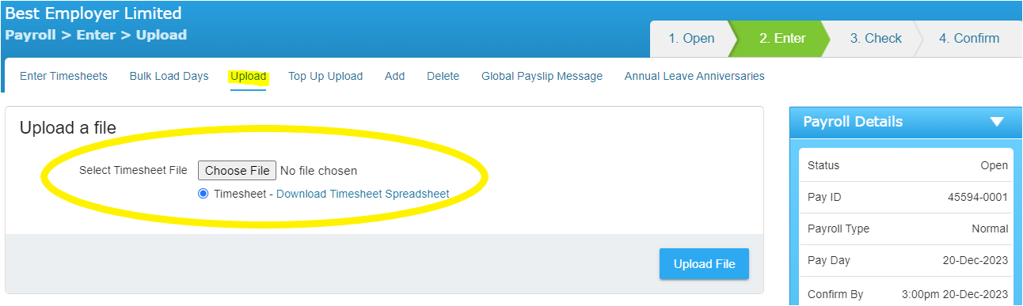The width and height of the screenshot is (1023, 306).
Task: Open Global Payslip Message tab
Action: (542, 77)
